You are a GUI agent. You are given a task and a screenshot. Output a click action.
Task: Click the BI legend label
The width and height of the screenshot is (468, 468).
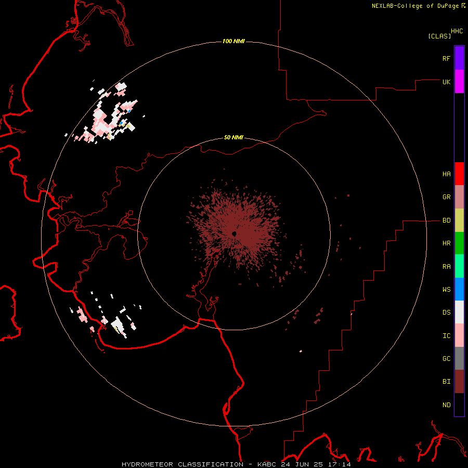(x=446, y=382)
